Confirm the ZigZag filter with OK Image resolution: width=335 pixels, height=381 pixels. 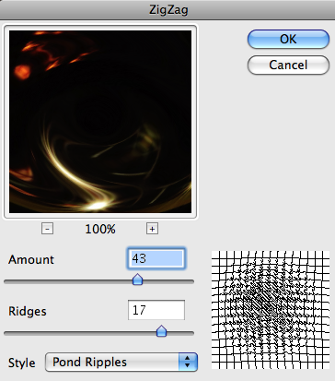tap(288, 39)
